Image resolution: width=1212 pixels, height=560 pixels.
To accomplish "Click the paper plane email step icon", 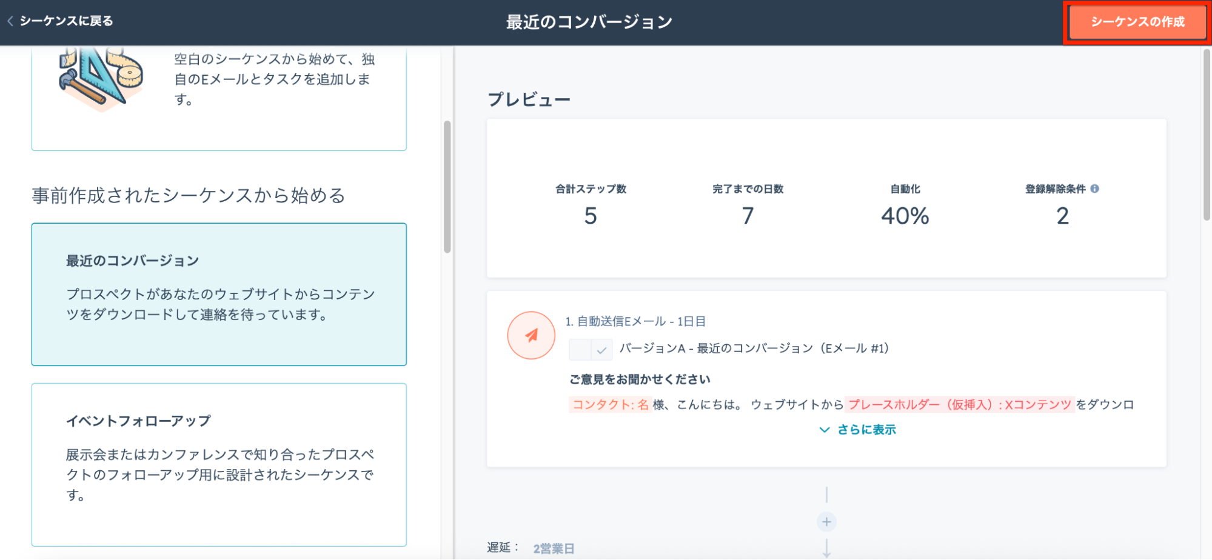I will coord(531,335).
